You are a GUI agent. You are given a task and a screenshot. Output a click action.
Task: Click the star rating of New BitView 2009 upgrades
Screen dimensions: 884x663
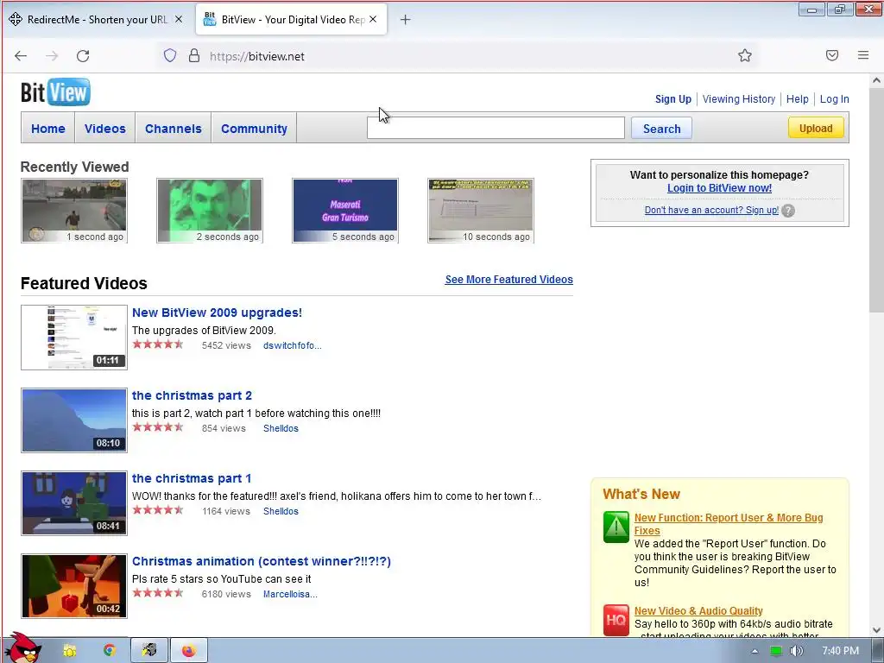click(158, 344)
